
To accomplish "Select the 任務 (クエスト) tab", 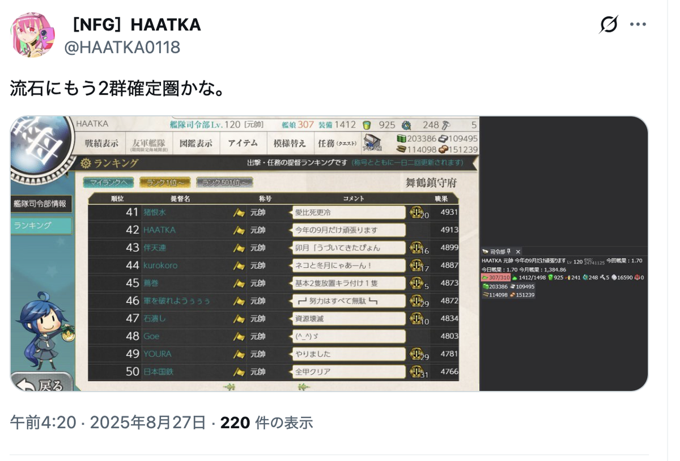I will (x=337, y=143).
